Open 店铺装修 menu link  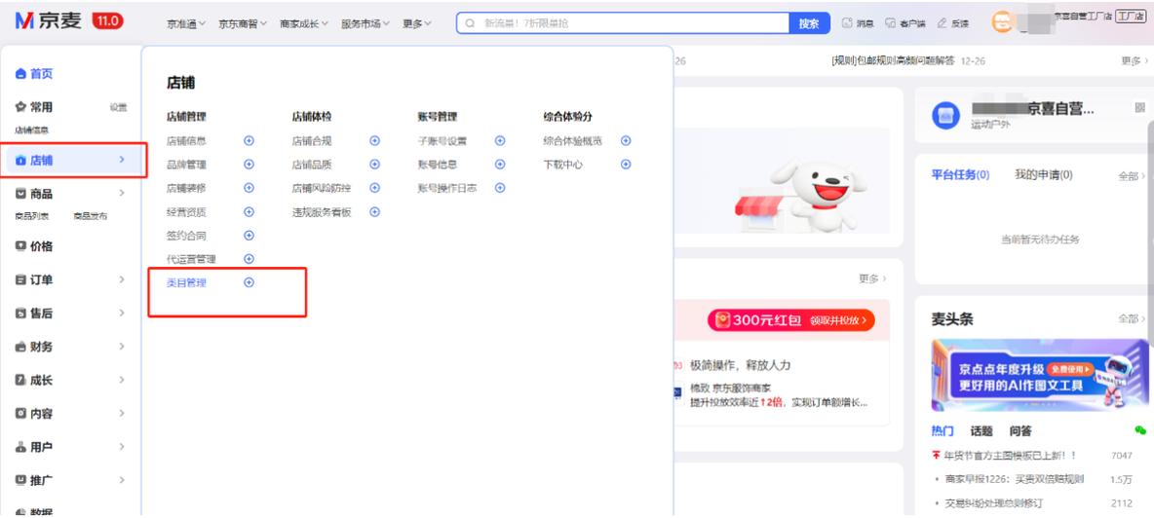pyautogui.click(x=187, y=188)
